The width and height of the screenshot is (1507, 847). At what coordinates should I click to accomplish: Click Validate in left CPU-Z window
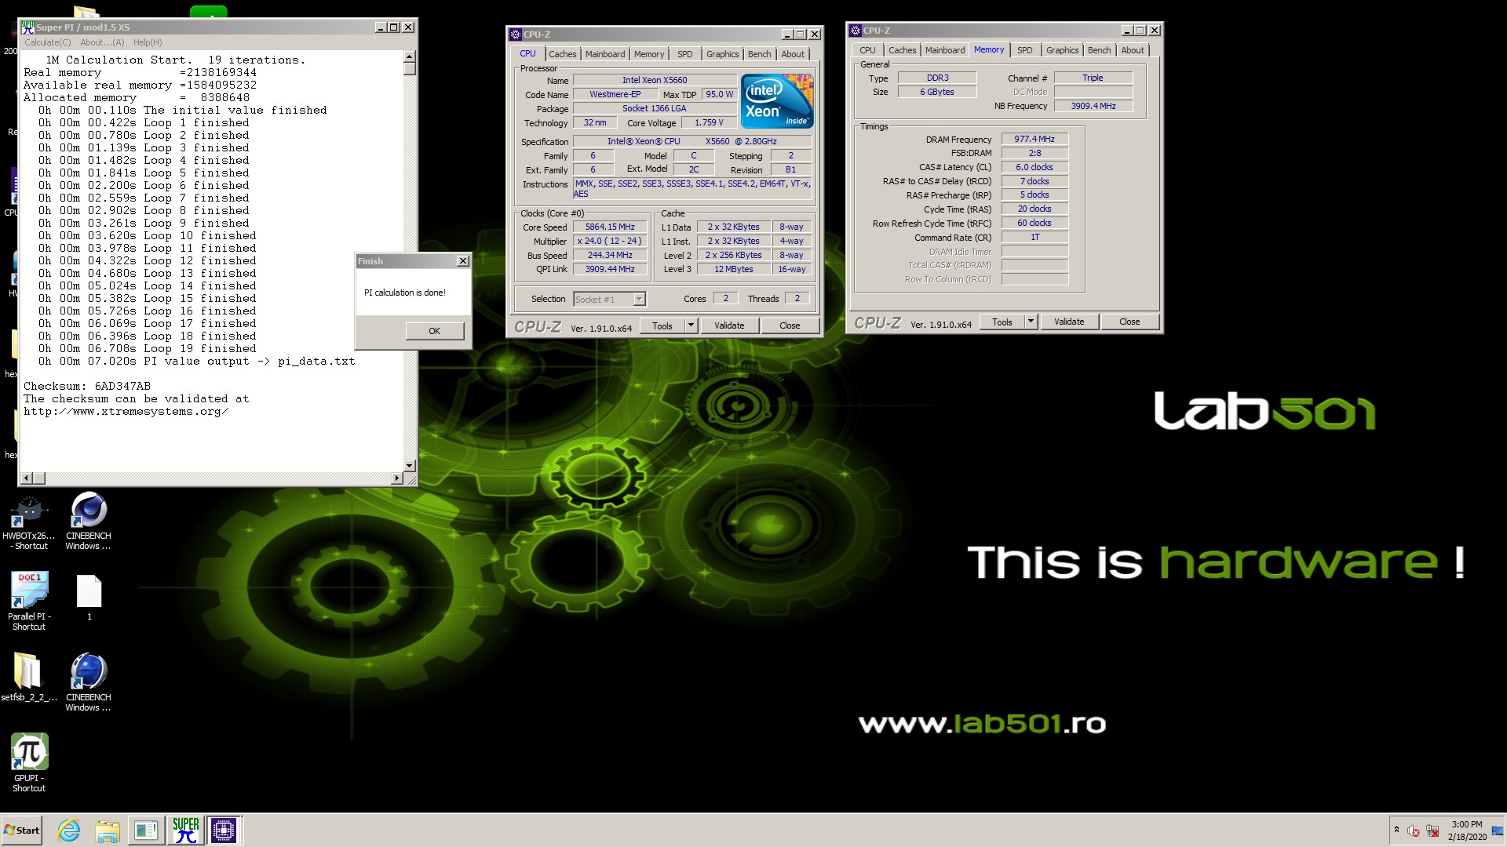(x=729, y=326)
